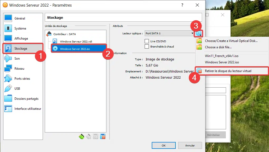Close the Paramètres dialog window
The image size is (269, 152).
(197, 5)
